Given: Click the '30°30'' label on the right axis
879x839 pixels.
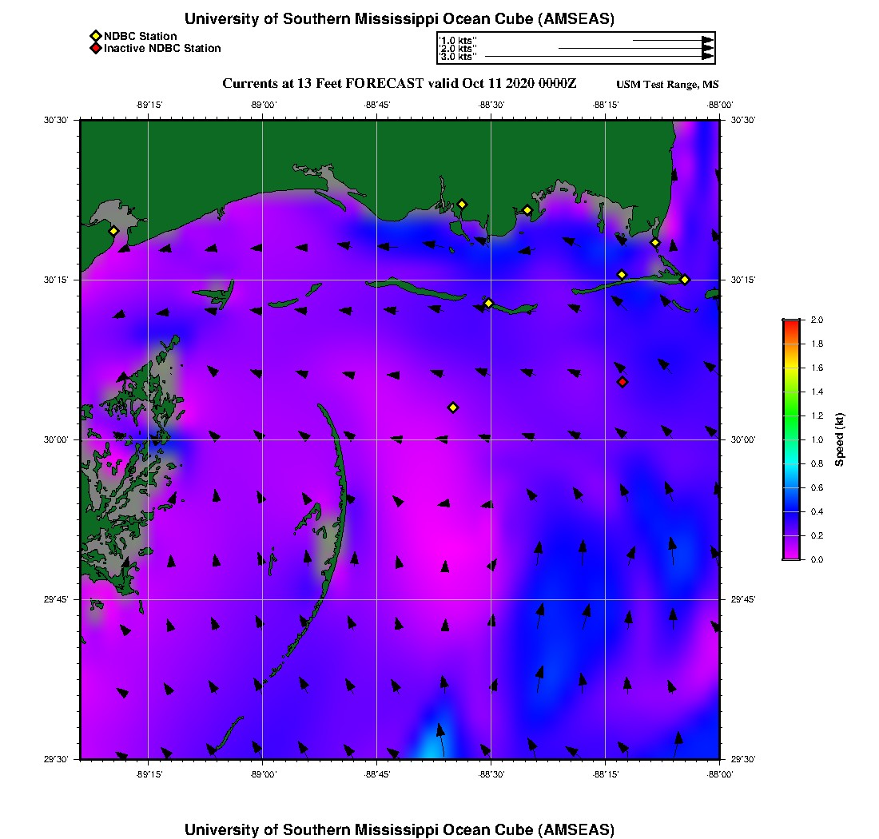Looking at the screenshot, I should [x=743, y=120].
